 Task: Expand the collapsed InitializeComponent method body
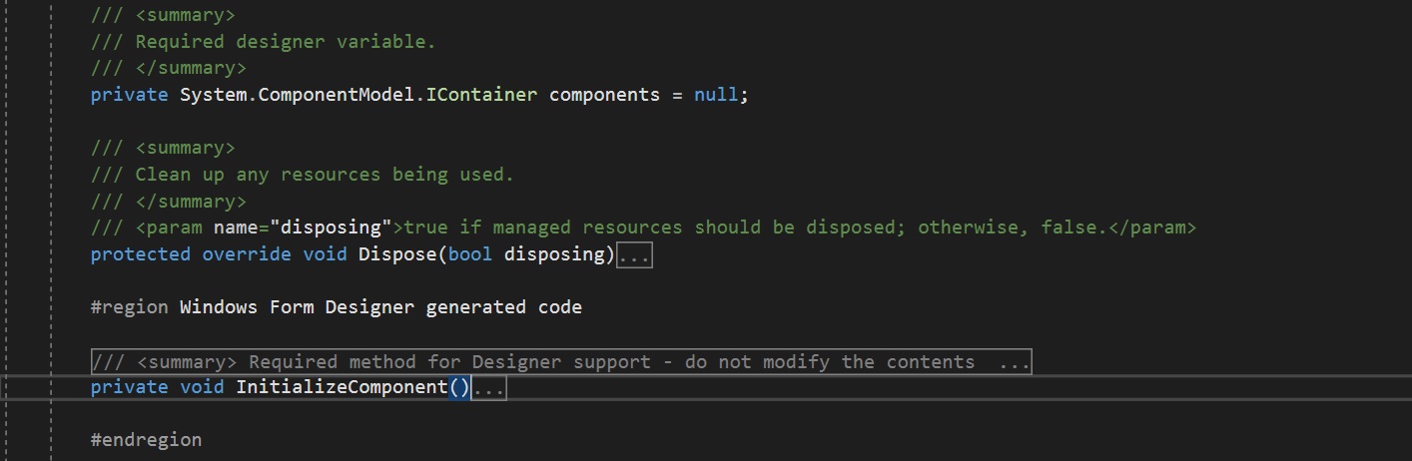(489, 388)
